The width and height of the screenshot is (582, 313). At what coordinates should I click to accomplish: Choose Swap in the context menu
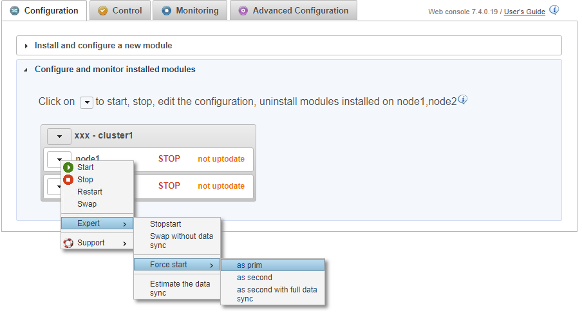click(x=87, y=204)
